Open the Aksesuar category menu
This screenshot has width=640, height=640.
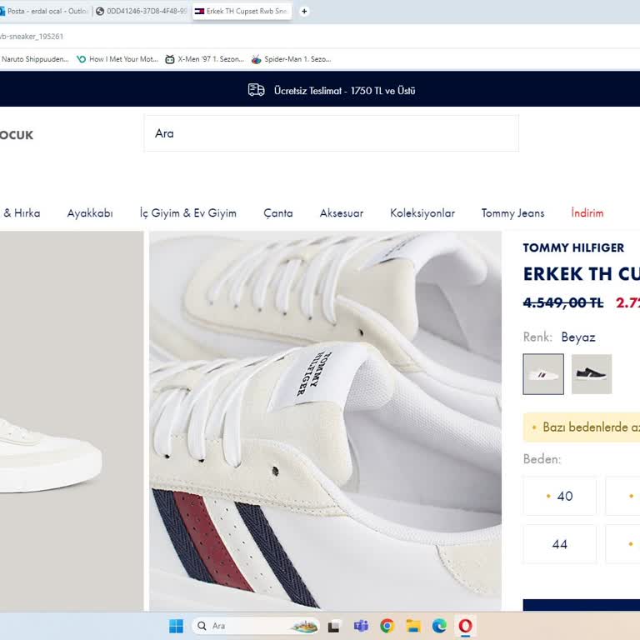pyautogui.click(x=342, y=213)
